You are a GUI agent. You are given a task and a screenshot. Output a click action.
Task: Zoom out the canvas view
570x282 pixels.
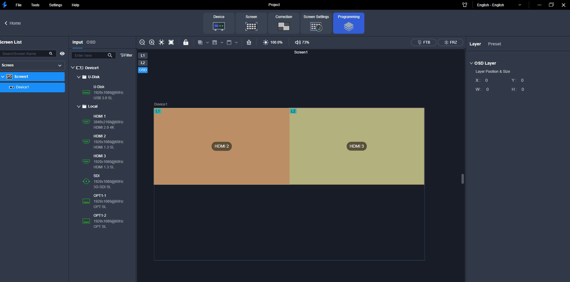pos(142,42)
